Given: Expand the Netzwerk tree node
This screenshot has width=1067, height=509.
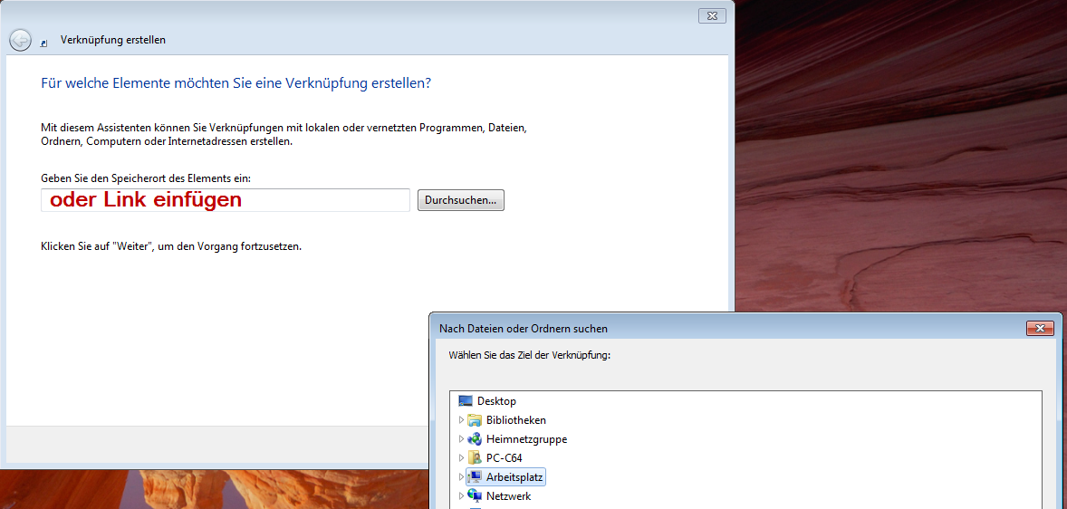Looking at the screenshot, I should pyautogui.click(x=461, y=496).
